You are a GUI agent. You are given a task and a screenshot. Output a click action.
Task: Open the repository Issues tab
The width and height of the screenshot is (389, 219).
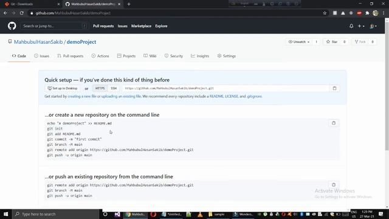[42, 56]
